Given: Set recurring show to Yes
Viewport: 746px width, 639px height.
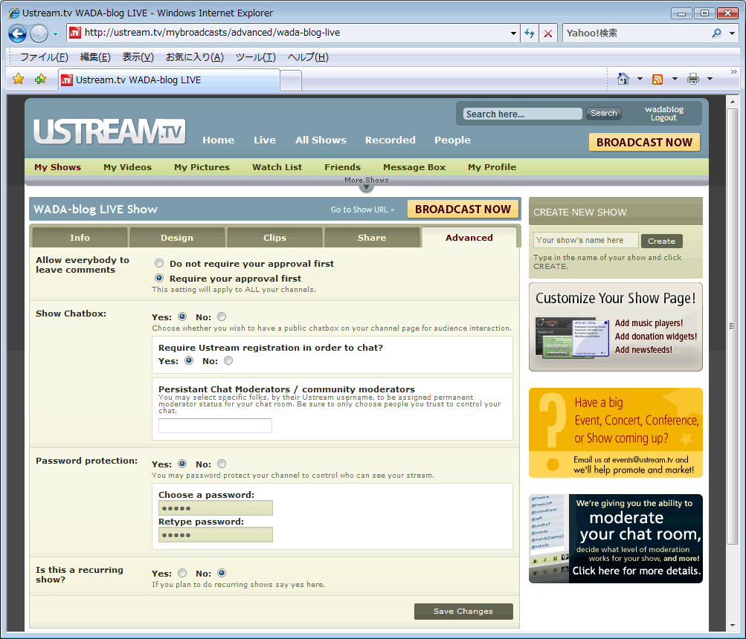Looking at the screenshot, I should click(x=182, y=574).
